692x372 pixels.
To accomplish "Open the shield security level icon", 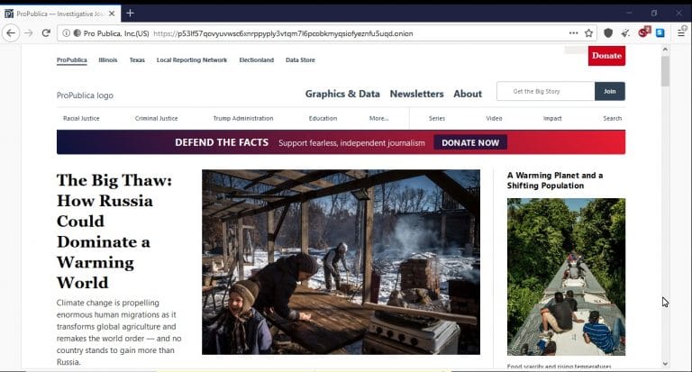I will 608,33.
